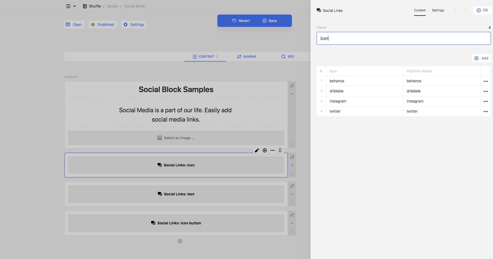The width and height of the screenshot is (493, 259).
Task: Open row options for twitter entry
Action: (485, 112)
